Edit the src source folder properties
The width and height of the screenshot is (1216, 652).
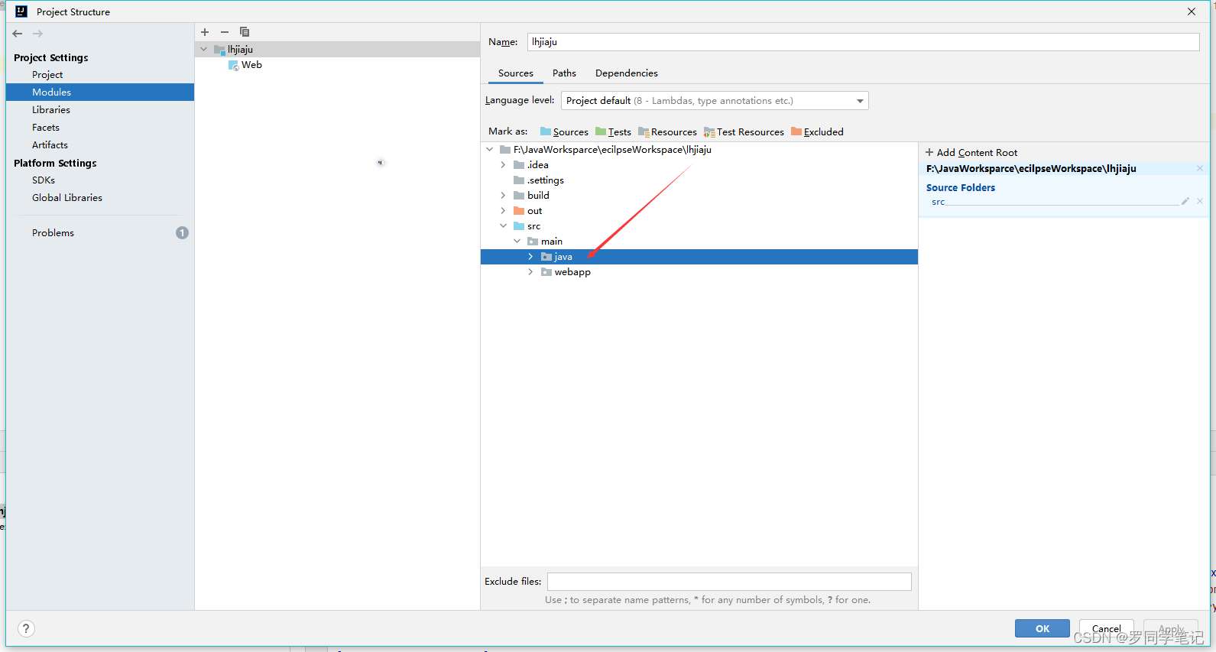coord(1185,201)
